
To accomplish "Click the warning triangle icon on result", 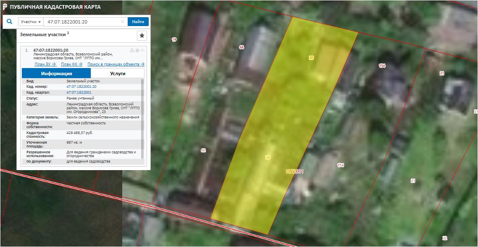I will point(132,50).
